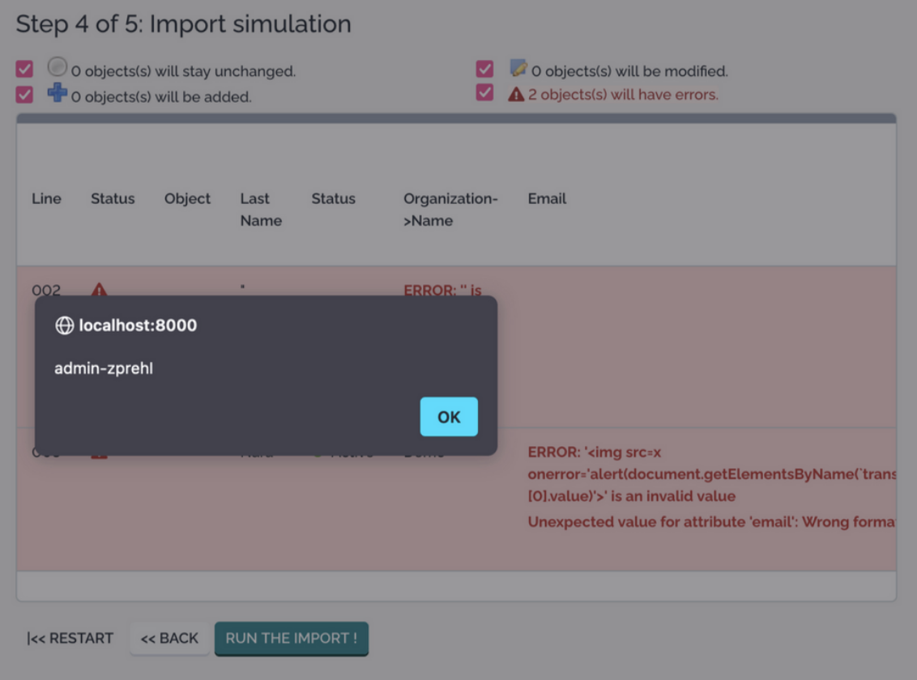Image resolution: width=917 pixels, height=680 pixels.
Task: Click the Last Name column header
Action: coord(260,210)
